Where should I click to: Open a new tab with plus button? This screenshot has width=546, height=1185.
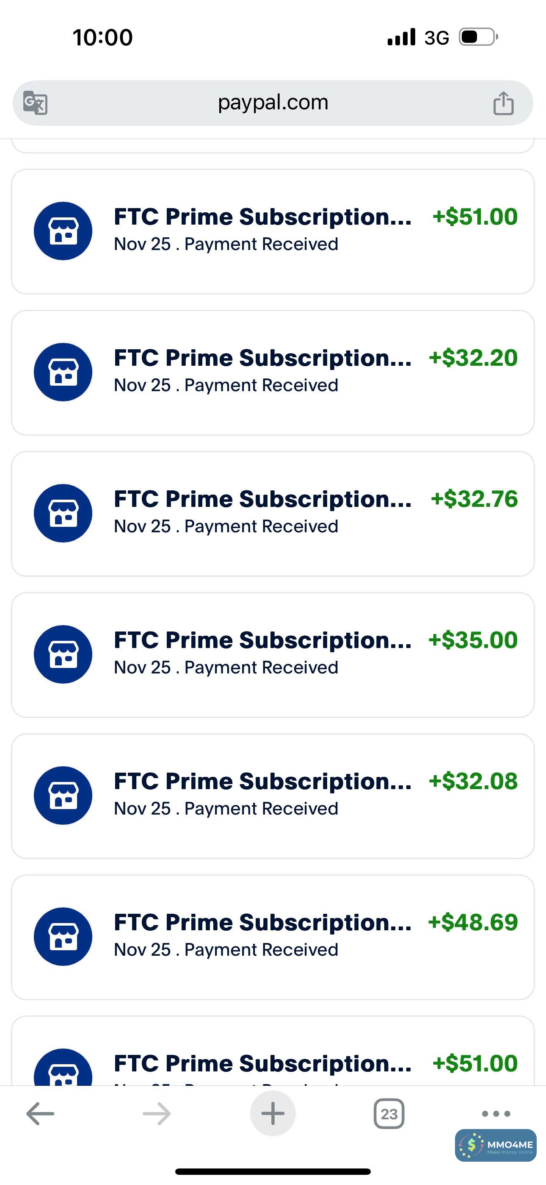[x=273, y=1113]
